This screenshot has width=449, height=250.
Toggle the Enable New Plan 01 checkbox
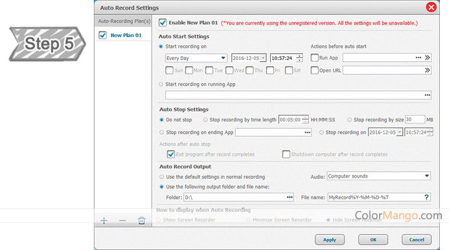[x=163, y=23]
